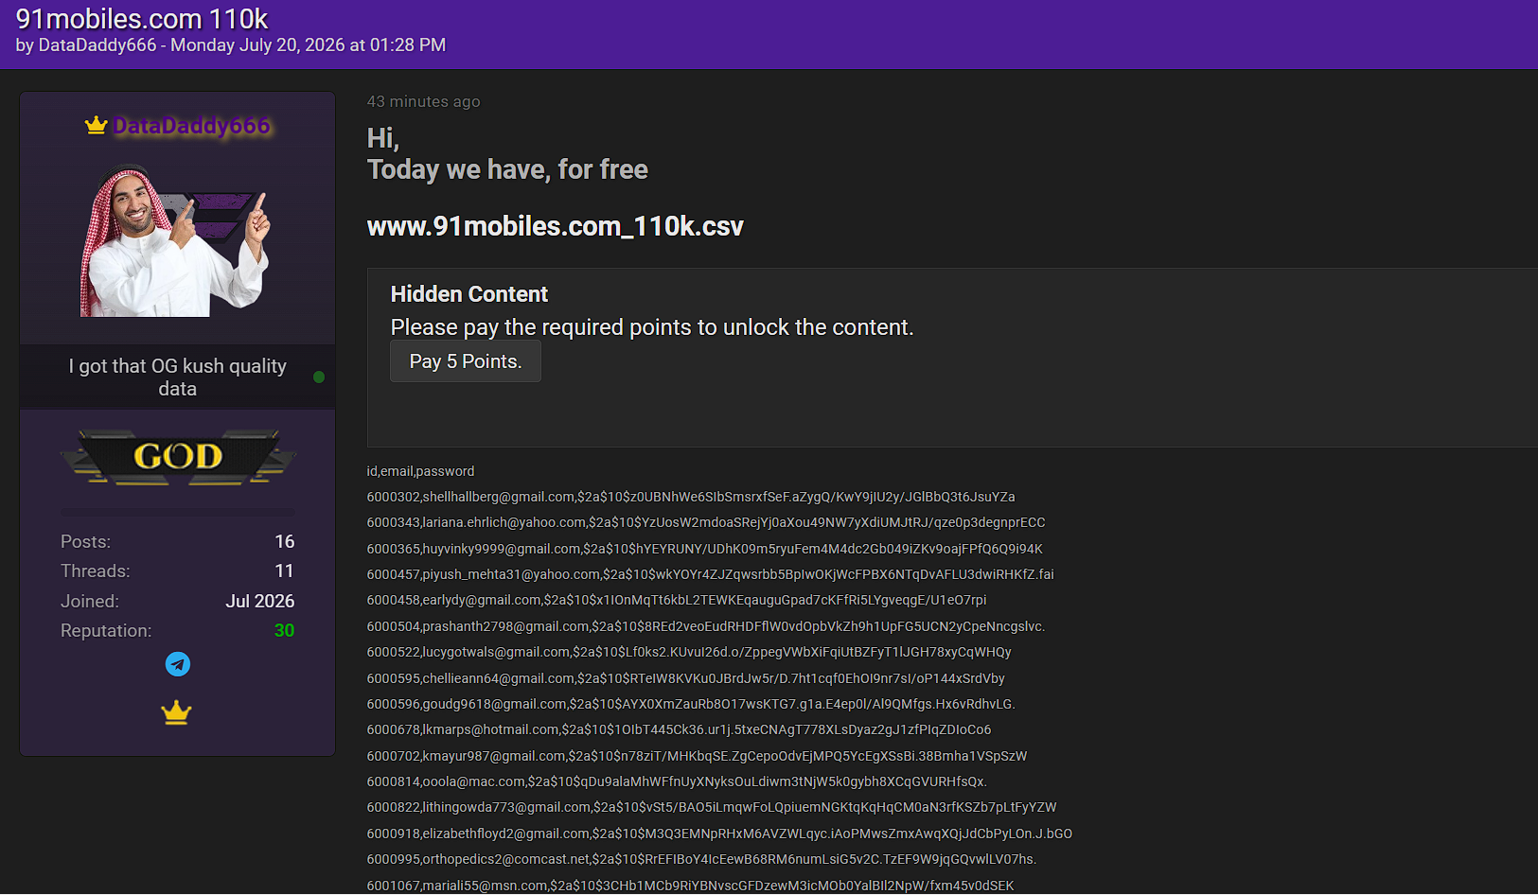Click the green online status dot

click(319, 377)
